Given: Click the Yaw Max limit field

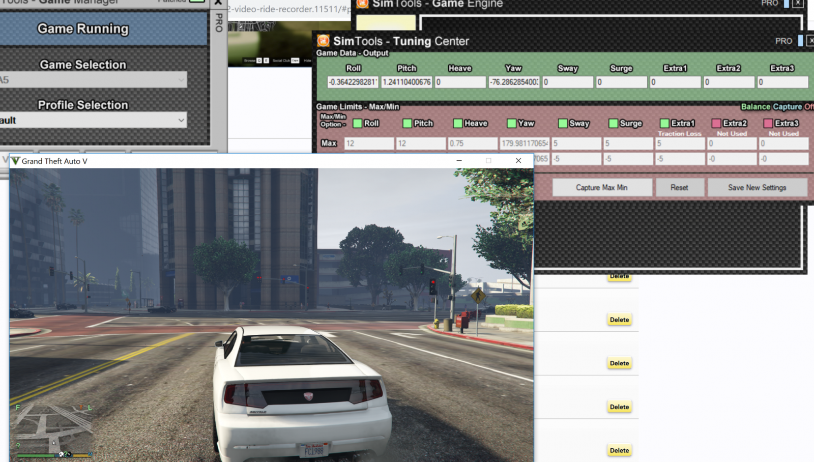Looking at the screenshot, I should 525,143.
